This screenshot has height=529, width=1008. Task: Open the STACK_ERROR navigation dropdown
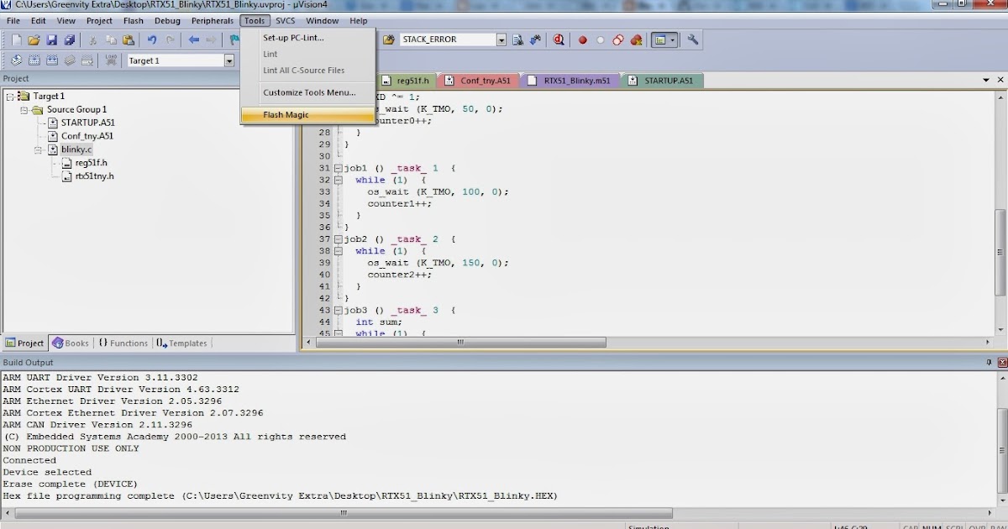[501, 39]
